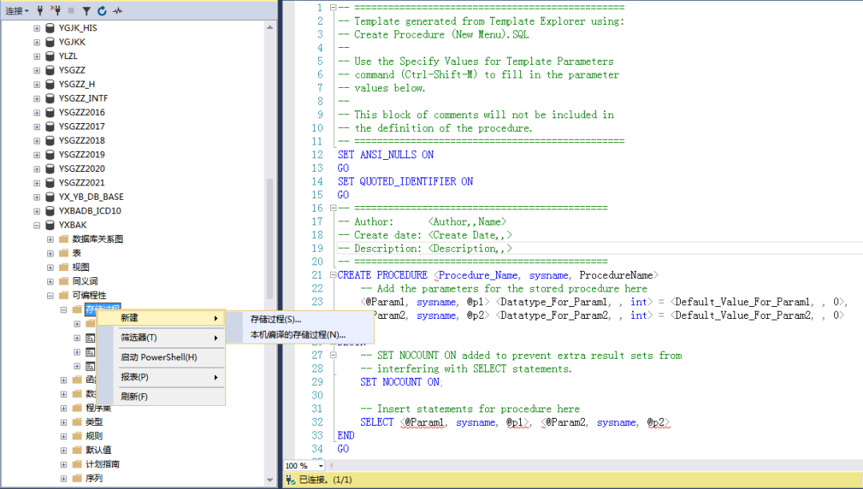Screen dimensions: 863x489
Task: Click the funnel Filter icon in Object Explorer
Action: 86,10
